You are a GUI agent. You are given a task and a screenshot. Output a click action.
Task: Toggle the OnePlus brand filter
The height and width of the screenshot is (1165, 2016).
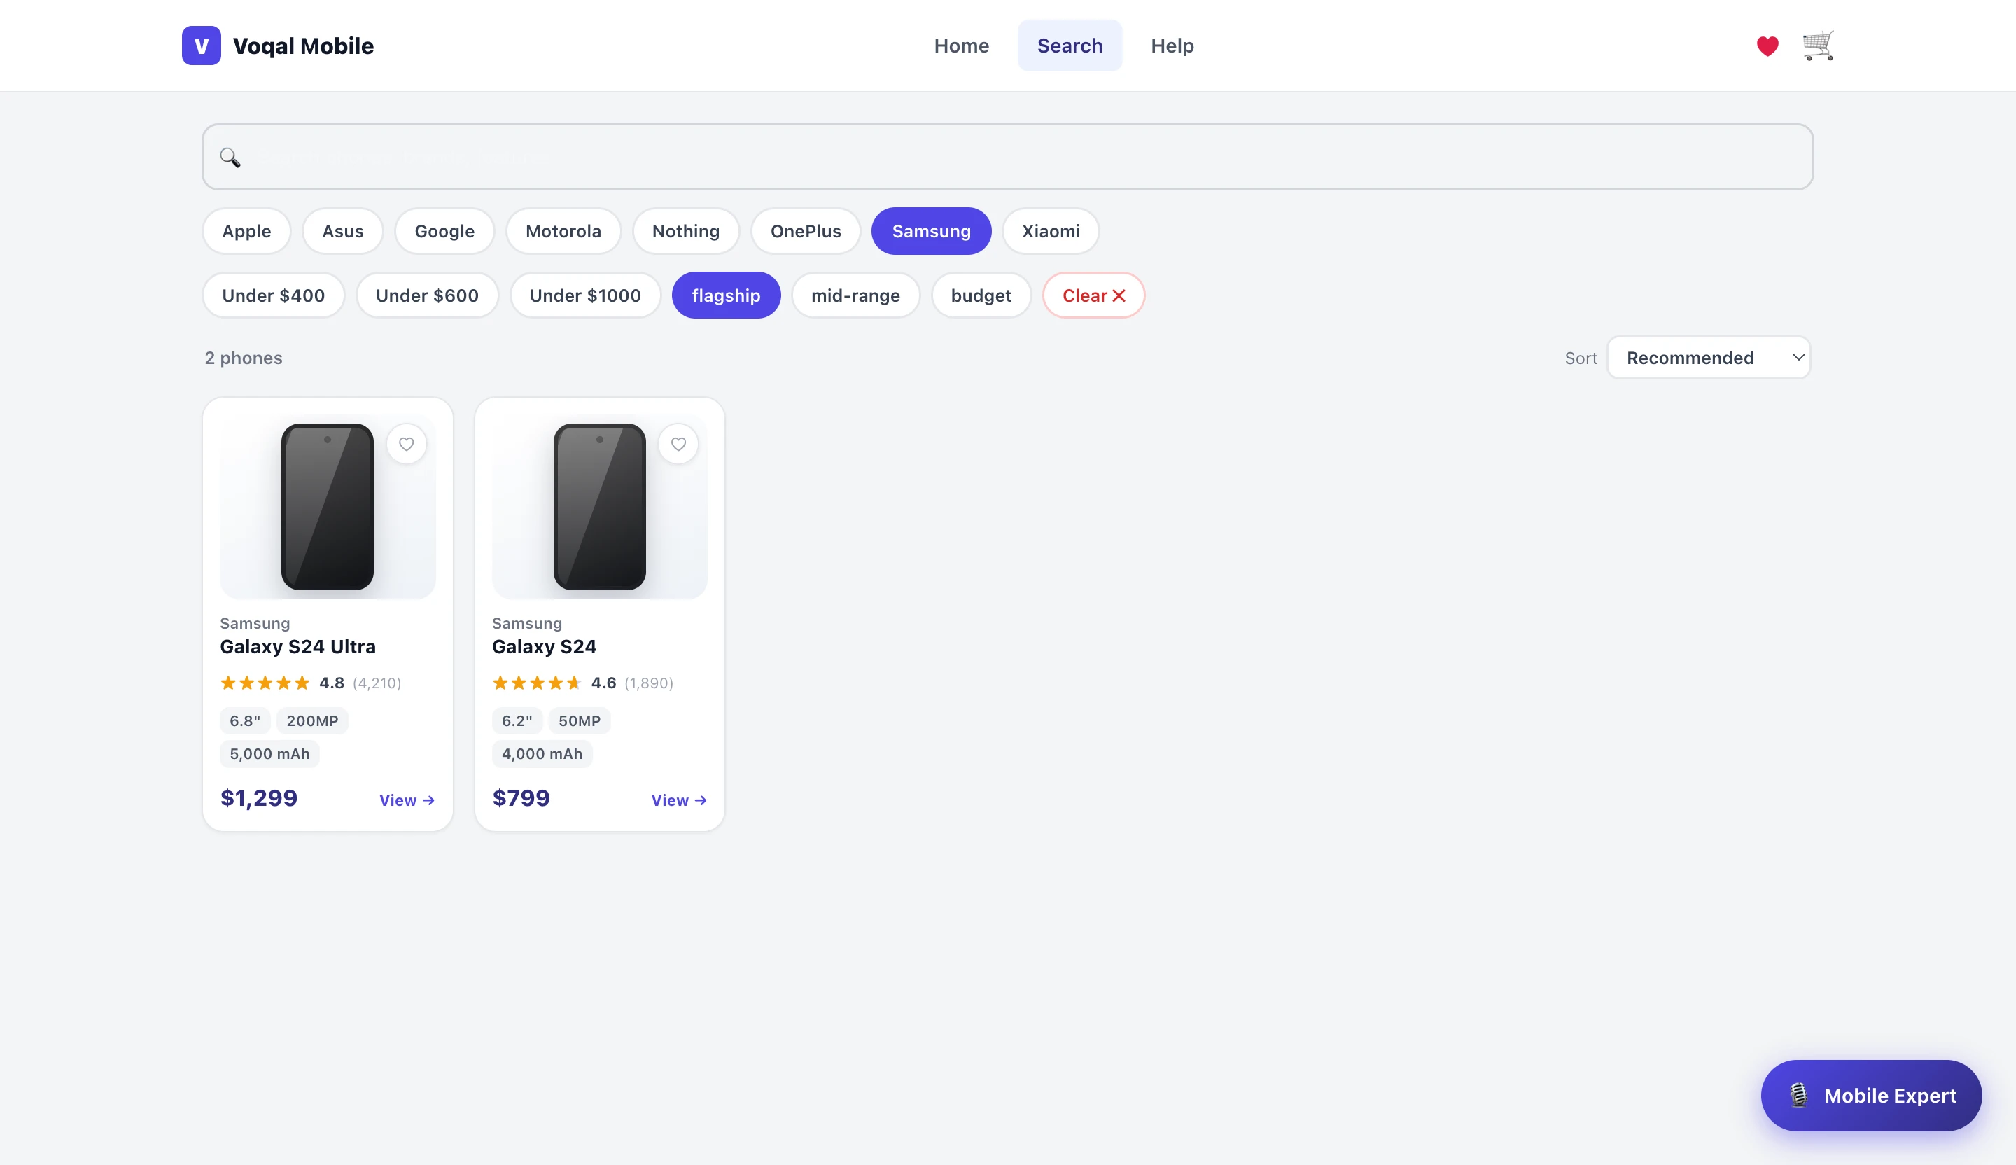[806, 231]
